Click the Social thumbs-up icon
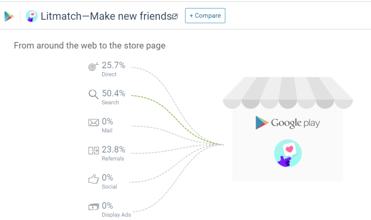 (x=93, y=179)
